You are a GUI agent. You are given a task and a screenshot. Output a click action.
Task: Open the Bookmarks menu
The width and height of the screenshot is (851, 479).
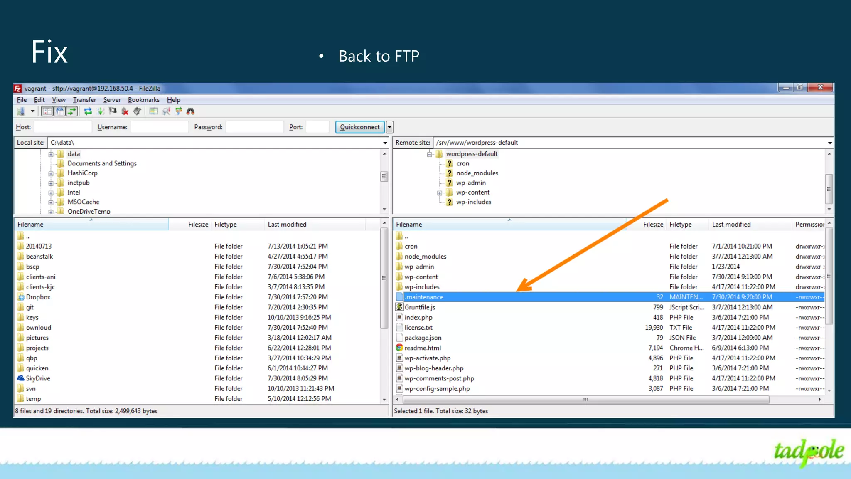point(143,100)
